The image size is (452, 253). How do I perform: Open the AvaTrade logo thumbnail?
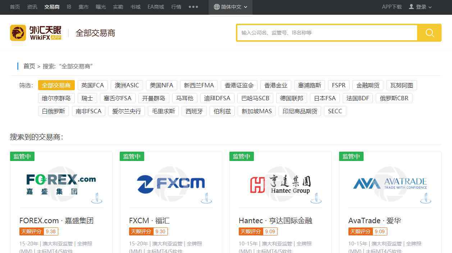click(x=390, y=184)
